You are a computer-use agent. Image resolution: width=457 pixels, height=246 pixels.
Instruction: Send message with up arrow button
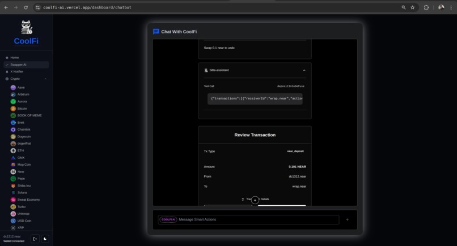tap(347, 220)
